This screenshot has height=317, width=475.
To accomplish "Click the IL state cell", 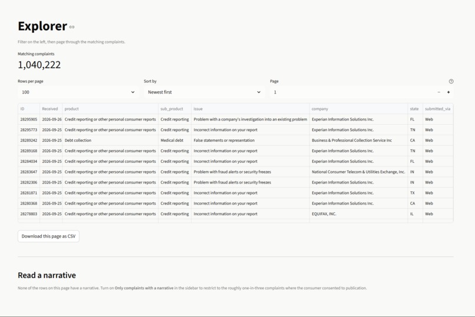I will click(x=415, y=214).
